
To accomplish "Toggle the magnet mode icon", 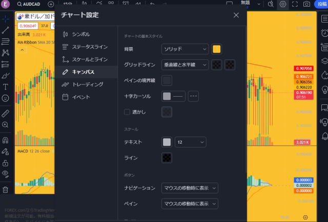I will pos(6,140).
